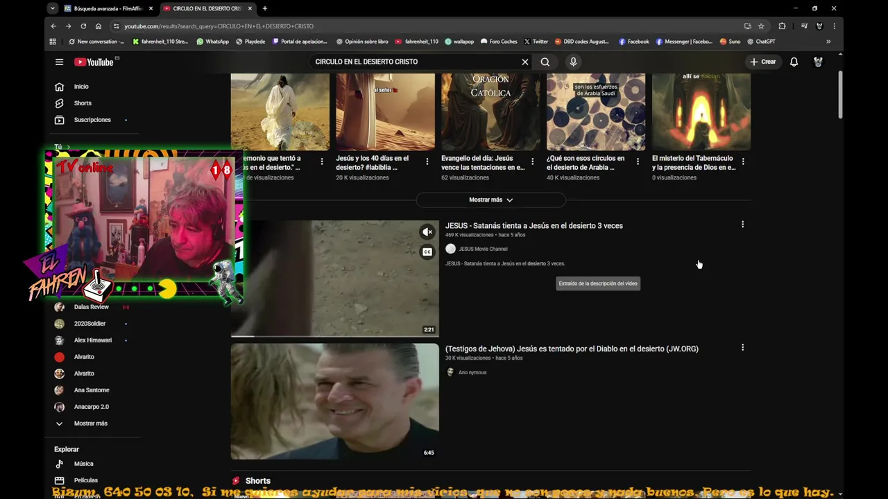Open the JESUS Satanás tienta video title

pyautogui.click(x=534, y=225)
